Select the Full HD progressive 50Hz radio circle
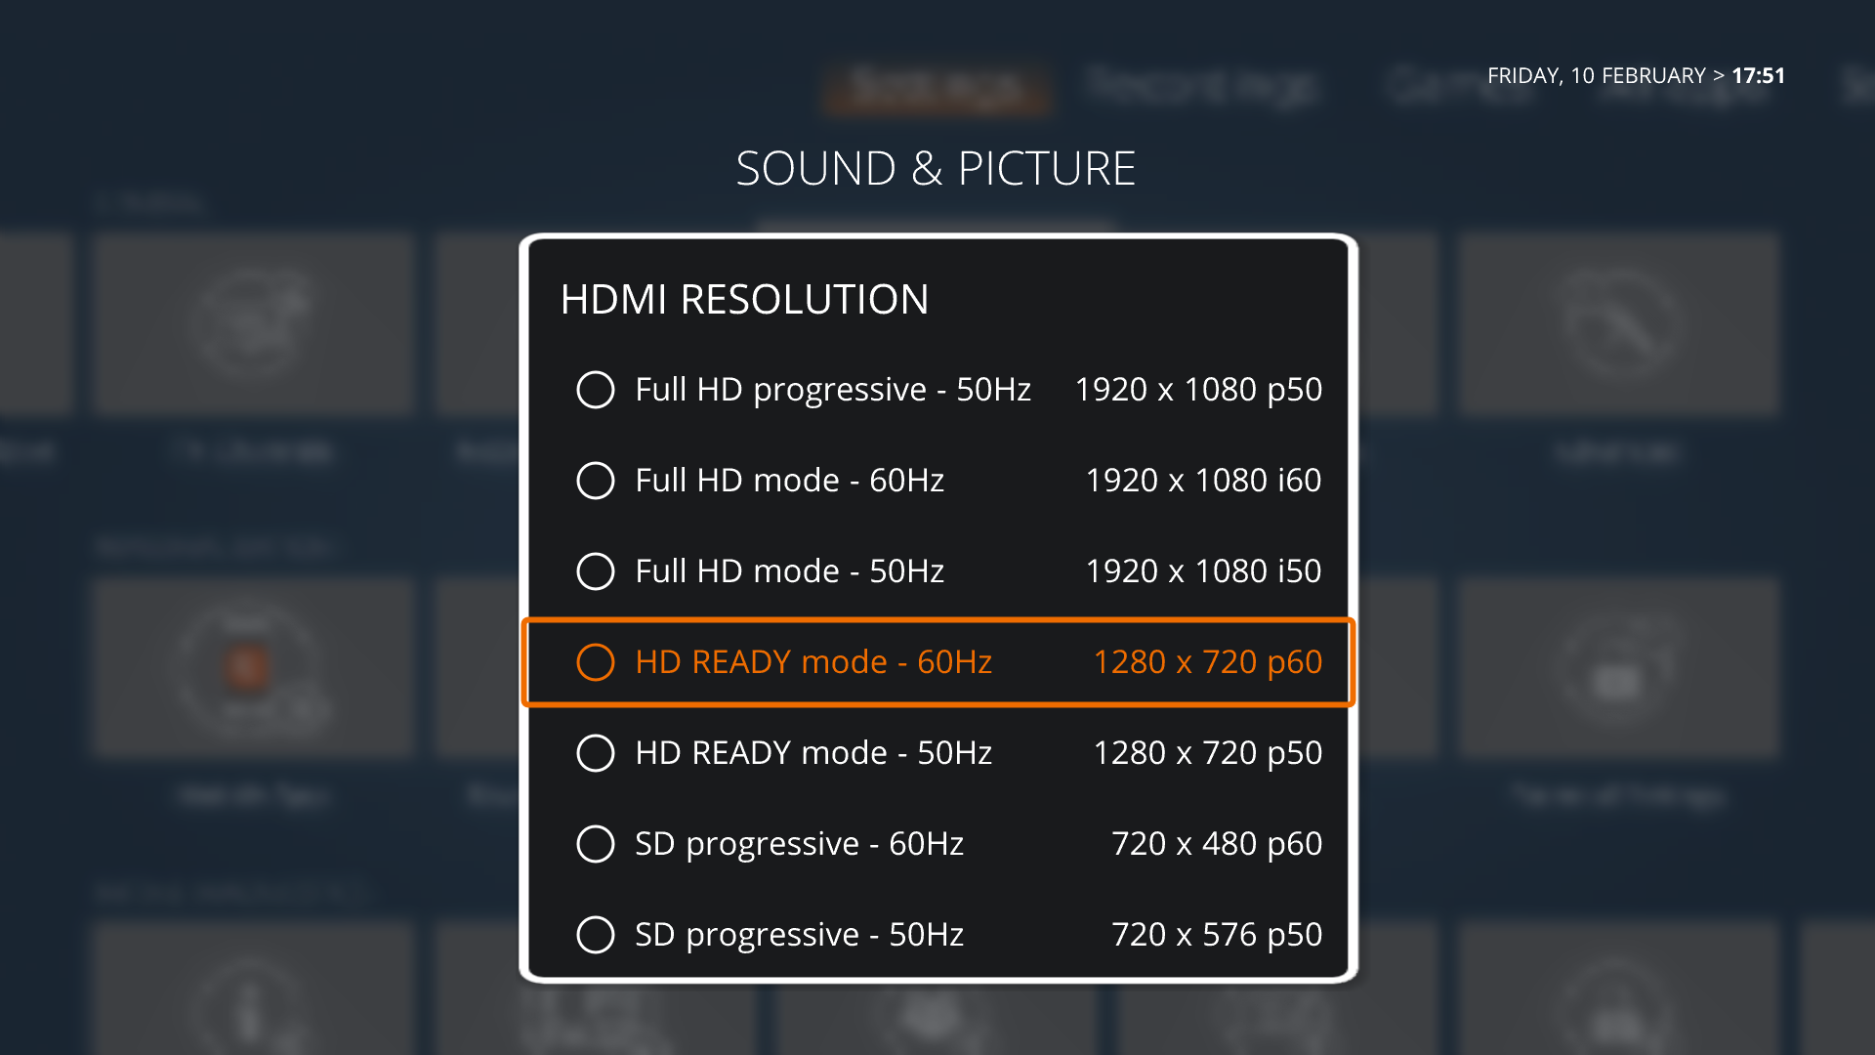Screen dimensions: 1875x1055 (595, 390)
